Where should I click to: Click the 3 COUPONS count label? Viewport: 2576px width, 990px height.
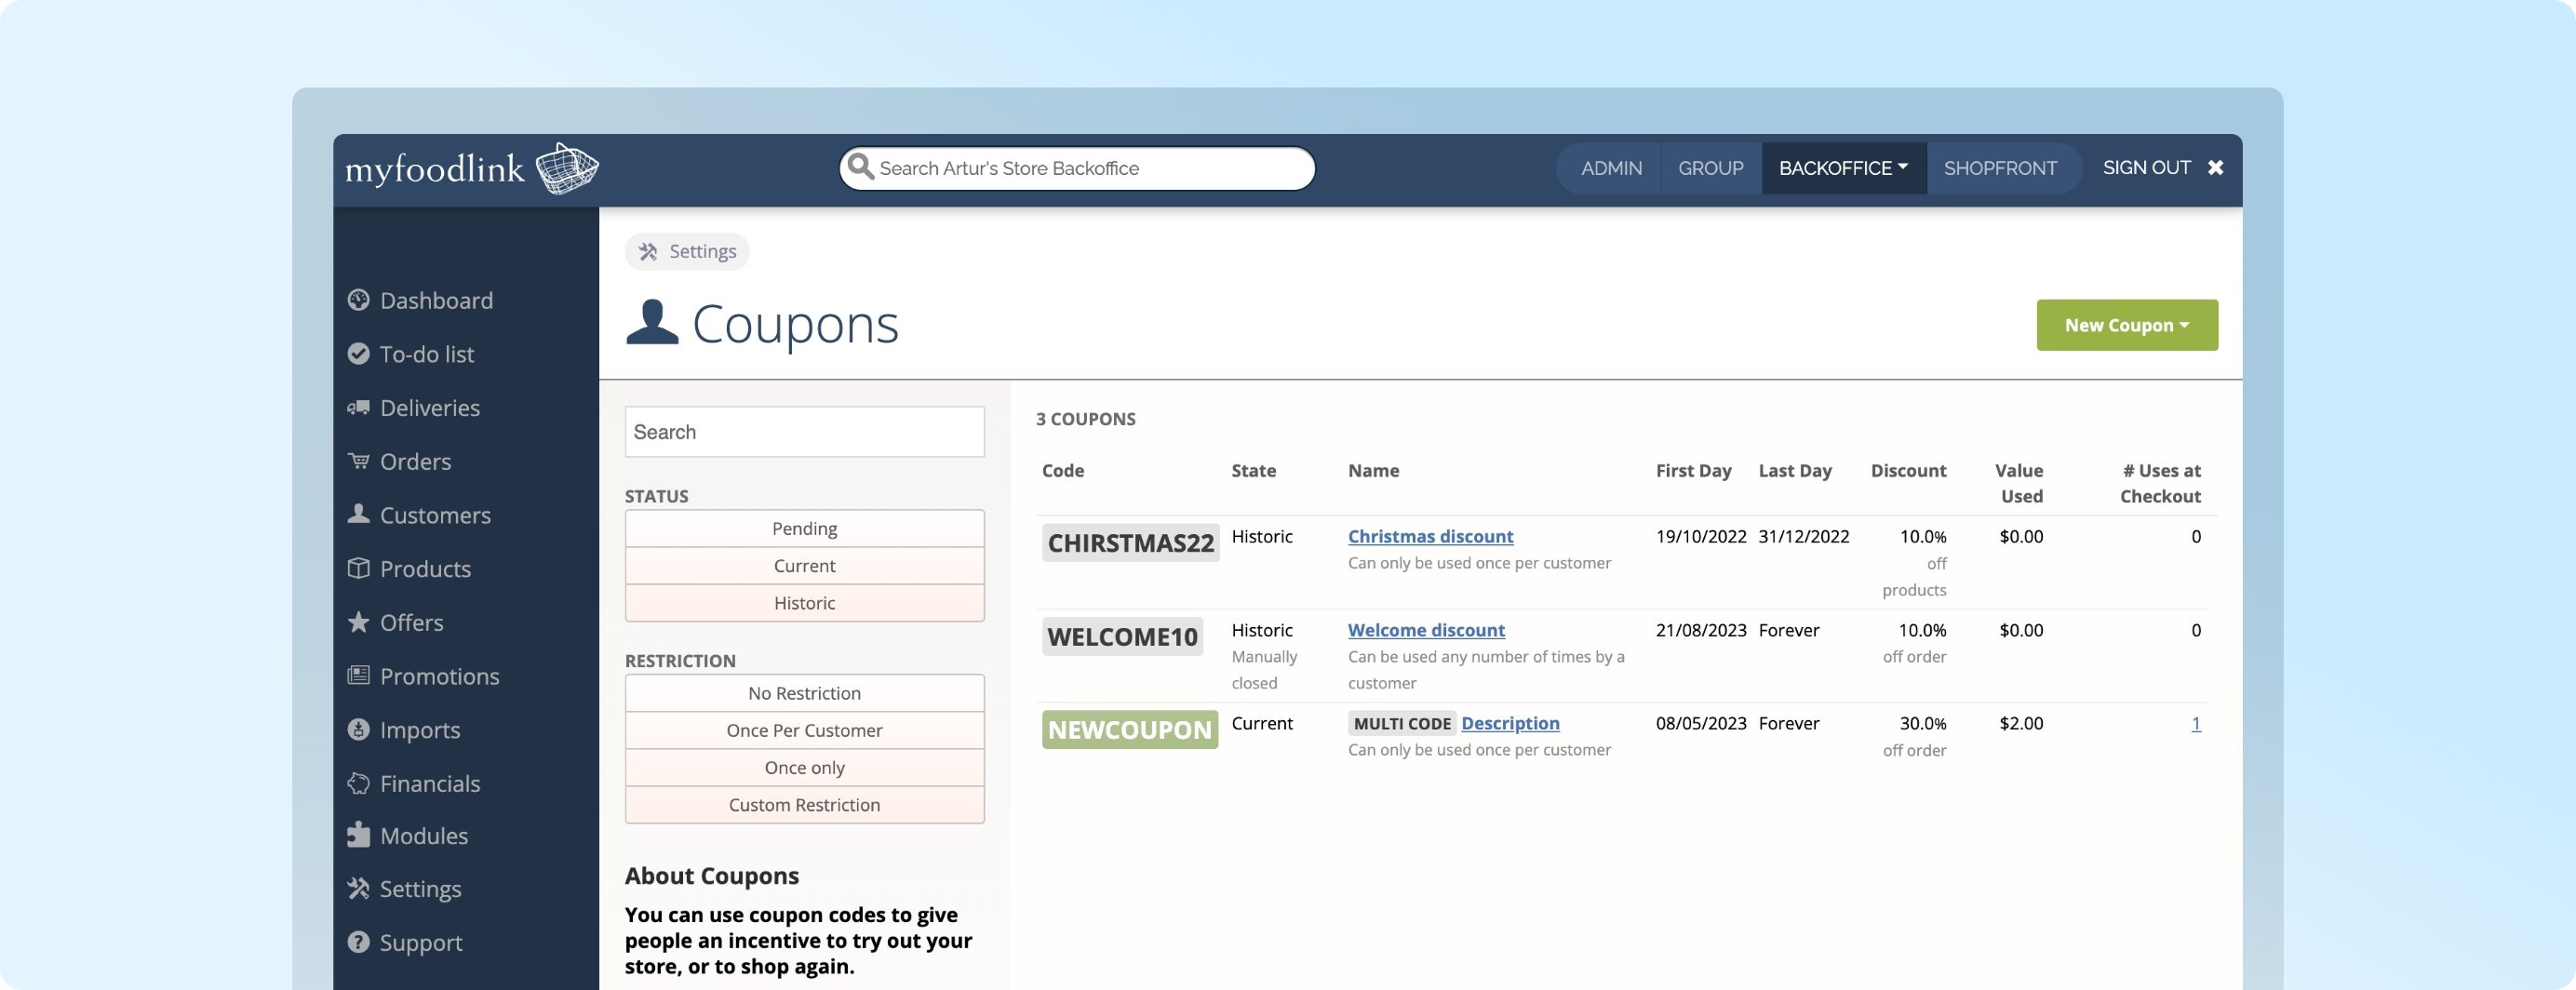click(1085, 419)
